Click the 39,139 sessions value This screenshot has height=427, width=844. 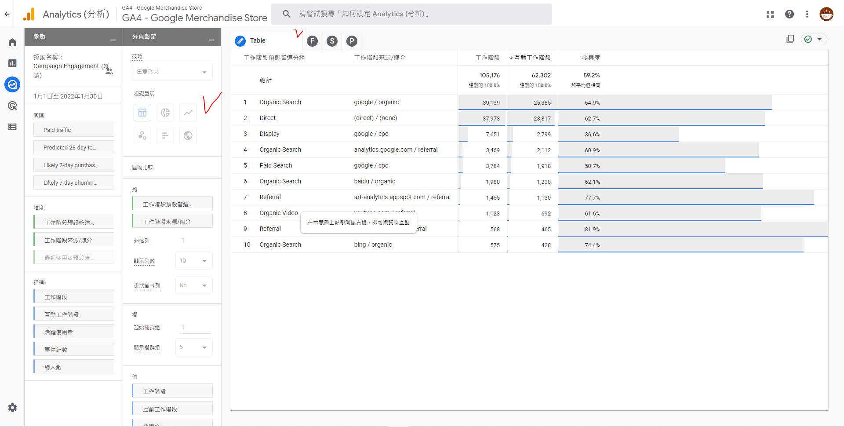coord(491,102)
